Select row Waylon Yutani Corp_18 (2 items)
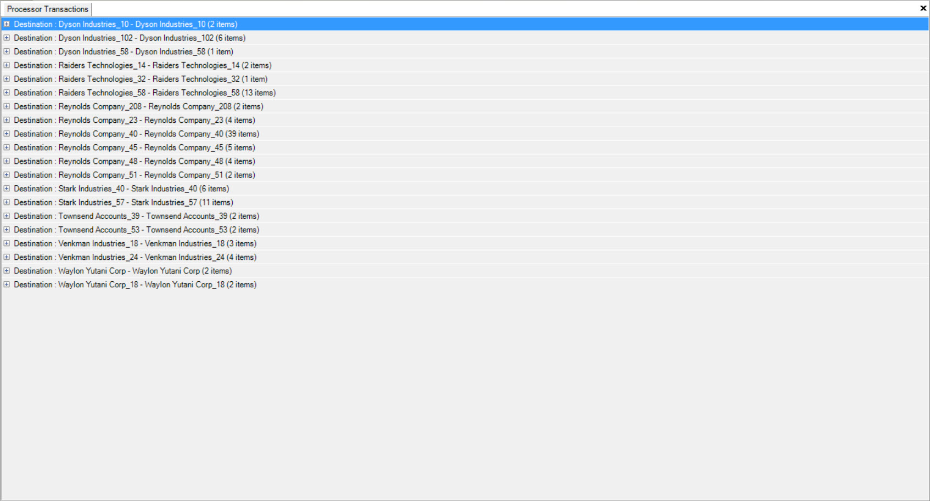This screenshot has width=930, height=501. click(x=465, y=284)
